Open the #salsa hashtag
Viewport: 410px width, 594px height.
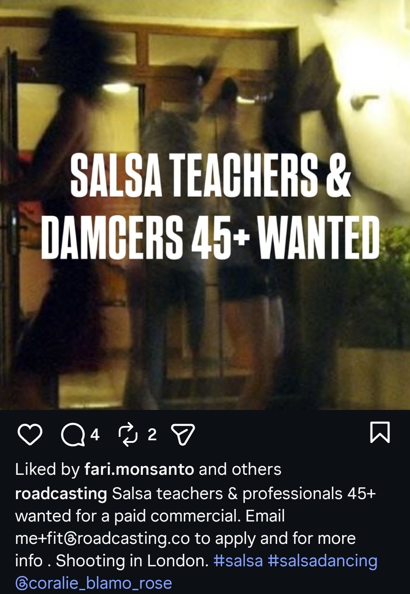pos(238,561)
